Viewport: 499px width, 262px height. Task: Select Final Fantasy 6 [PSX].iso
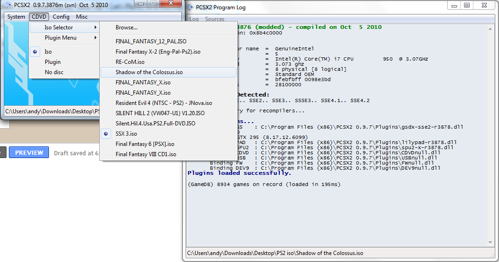coord(169,144)
